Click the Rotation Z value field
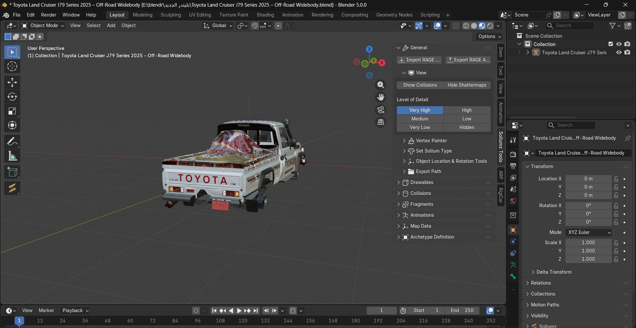This screenshot has height=328, width=636. [588, 222]
